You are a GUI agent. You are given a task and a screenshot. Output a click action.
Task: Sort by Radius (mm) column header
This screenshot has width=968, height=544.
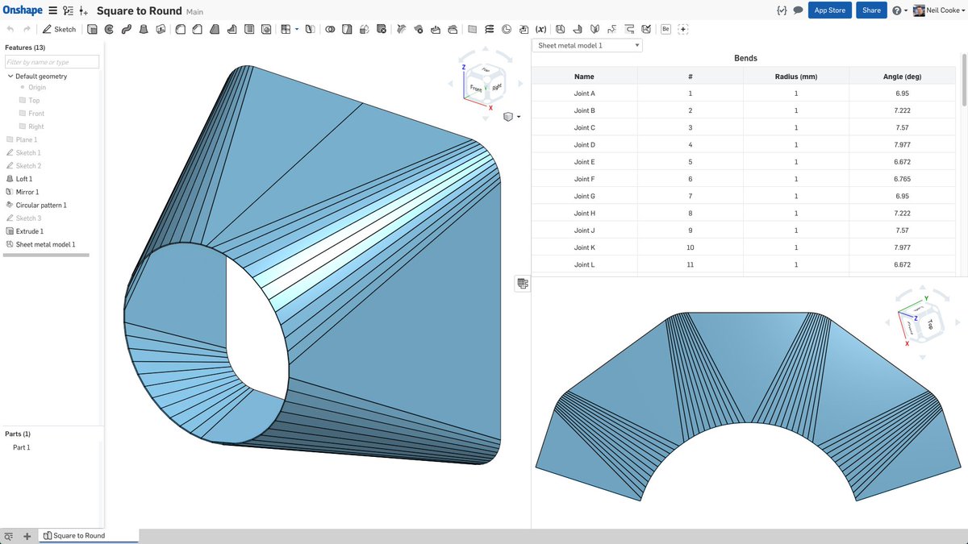click(x=795, y=77)
